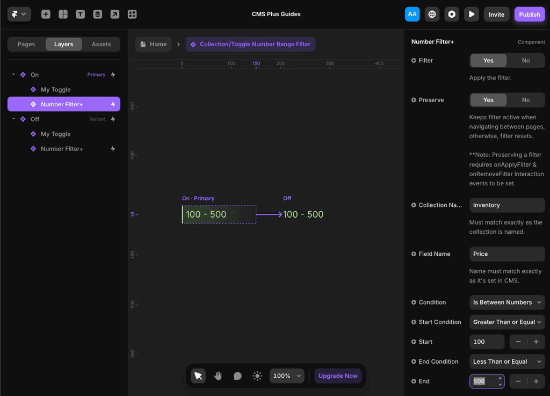Open the 'Is Between Numbers' Condition dropdown
Viewport: 550px width, 396px height.
tap(506, 302)
